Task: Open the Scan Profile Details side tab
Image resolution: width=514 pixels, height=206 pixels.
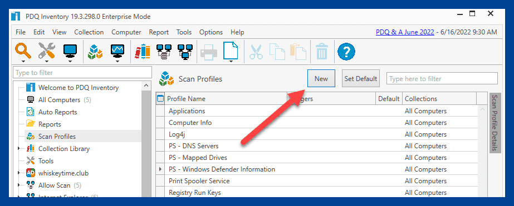Action: 495,123
